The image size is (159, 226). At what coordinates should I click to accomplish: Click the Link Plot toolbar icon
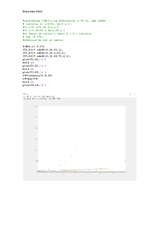(50, 99)
